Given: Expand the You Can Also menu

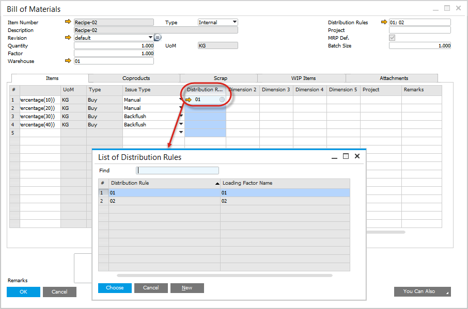Looking at the screenshot, I should tap(422, 291).
